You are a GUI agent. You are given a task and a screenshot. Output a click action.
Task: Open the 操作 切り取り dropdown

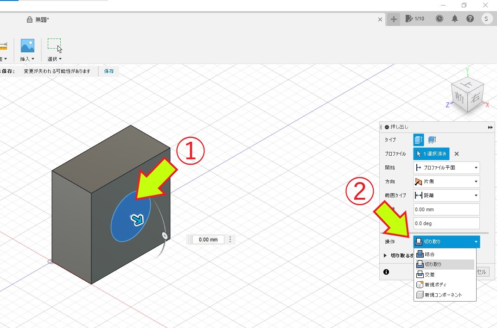[446, 241]
